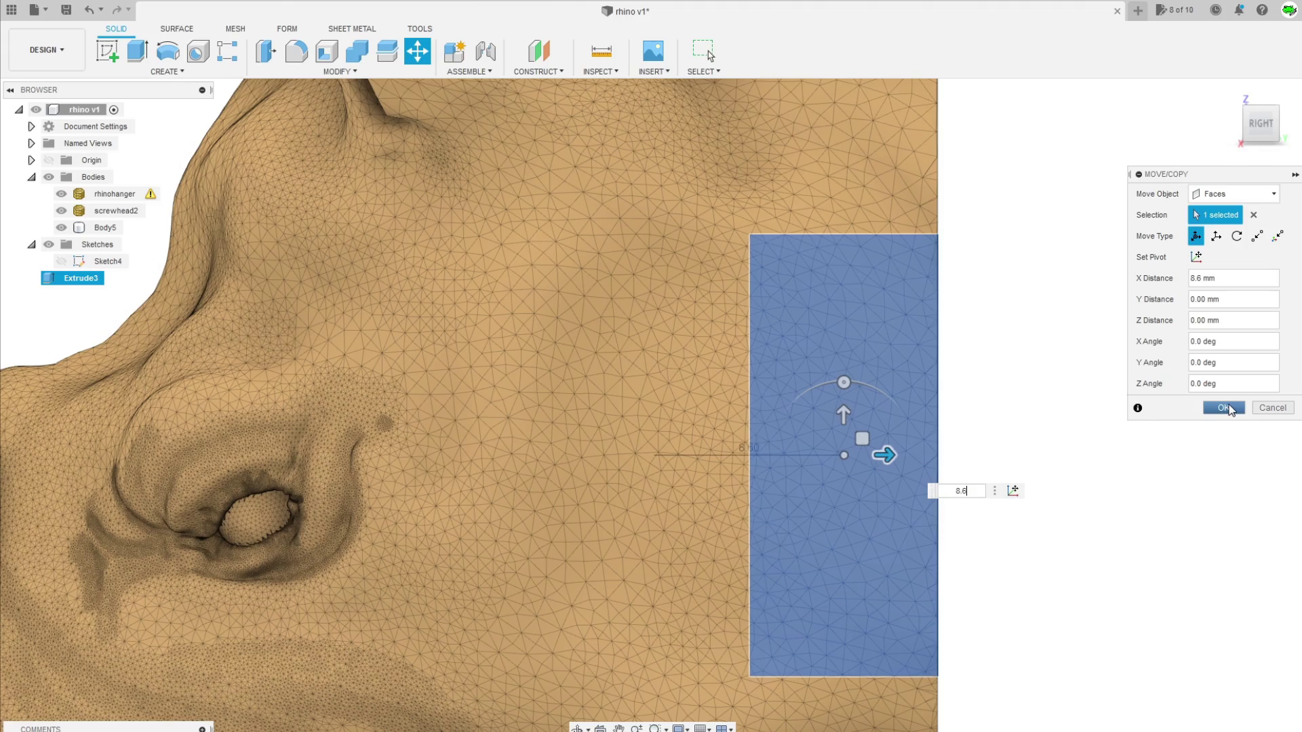Toggle visibility of the rhinohanger body
Screen dimensions: 1302x732
coord(61,193)
